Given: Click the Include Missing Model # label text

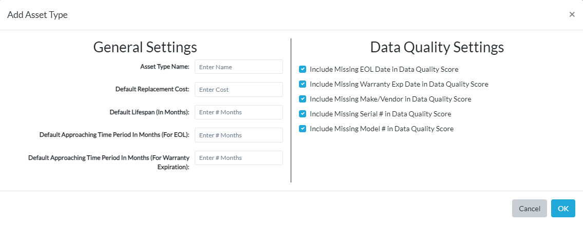Looking at the screenshot, I should coord(382,129).
